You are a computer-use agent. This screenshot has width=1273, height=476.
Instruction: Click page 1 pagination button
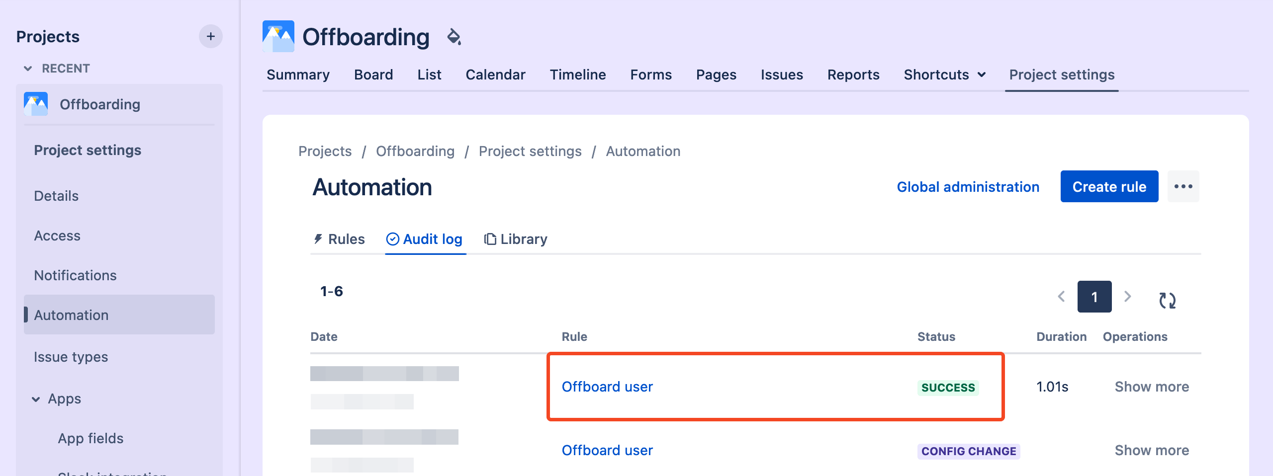coord(1094,297)
